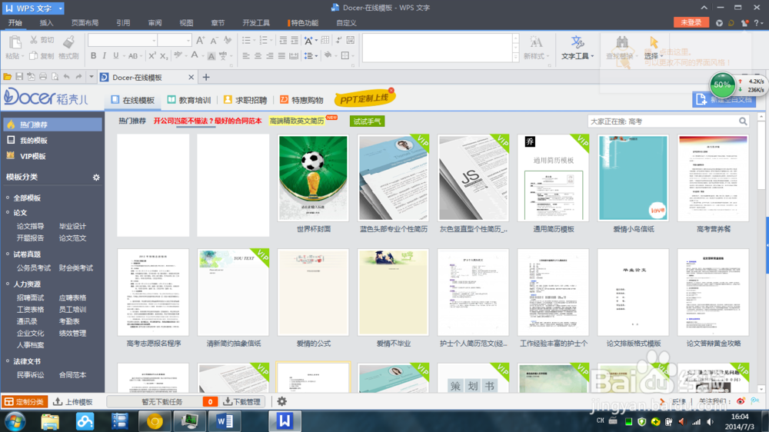Click the 试试手气 button
Screen dimensions: 769x432
click(x=368, y=121)
